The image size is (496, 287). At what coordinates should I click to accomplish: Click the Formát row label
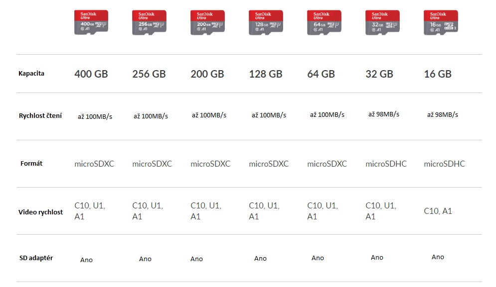pos(31,163)
